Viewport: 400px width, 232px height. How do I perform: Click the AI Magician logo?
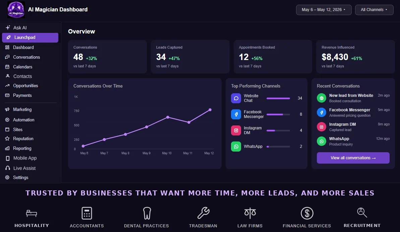(16, 10)
